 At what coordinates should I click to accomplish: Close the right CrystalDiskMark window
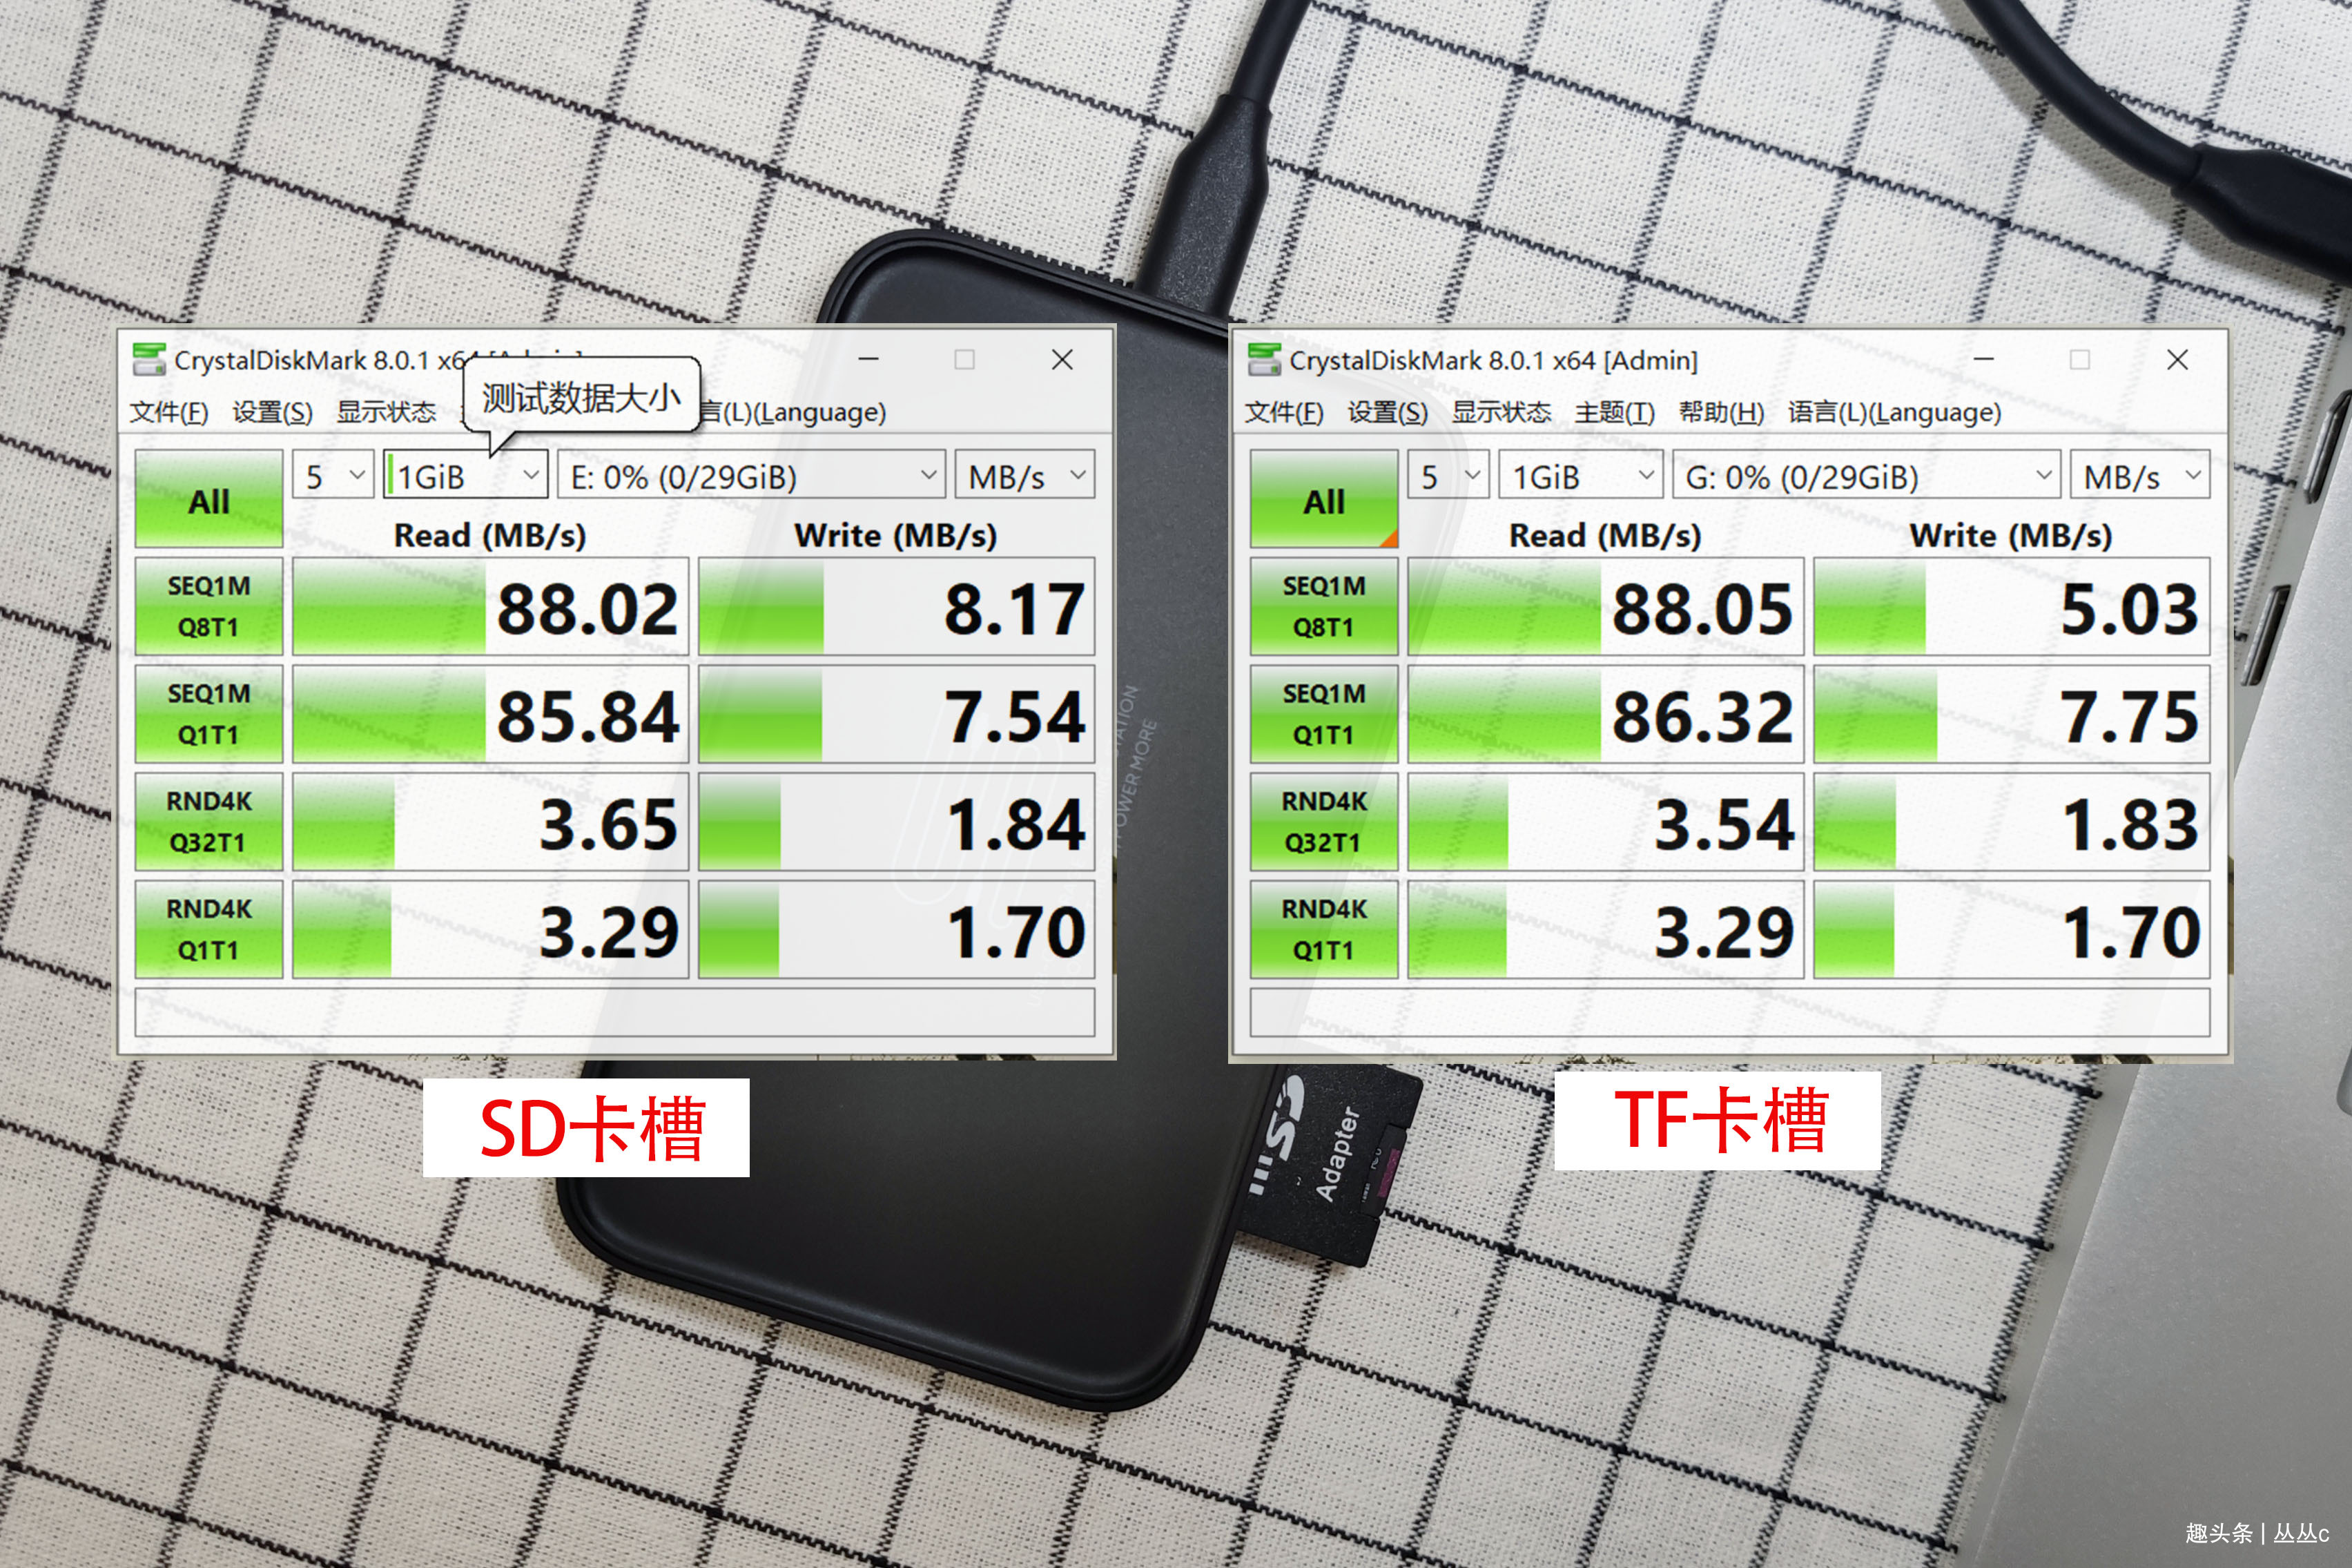pyautogui.click(x=2178, y=359)
